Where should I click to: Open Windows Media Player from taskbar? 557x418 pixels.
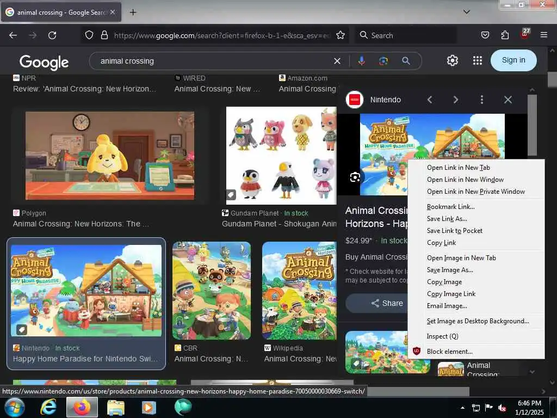click(149, 407)
